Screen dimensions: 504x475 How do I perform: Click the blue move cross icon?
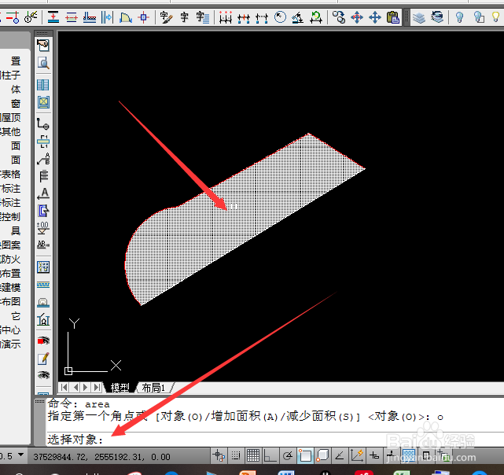[x=375, y=17]
